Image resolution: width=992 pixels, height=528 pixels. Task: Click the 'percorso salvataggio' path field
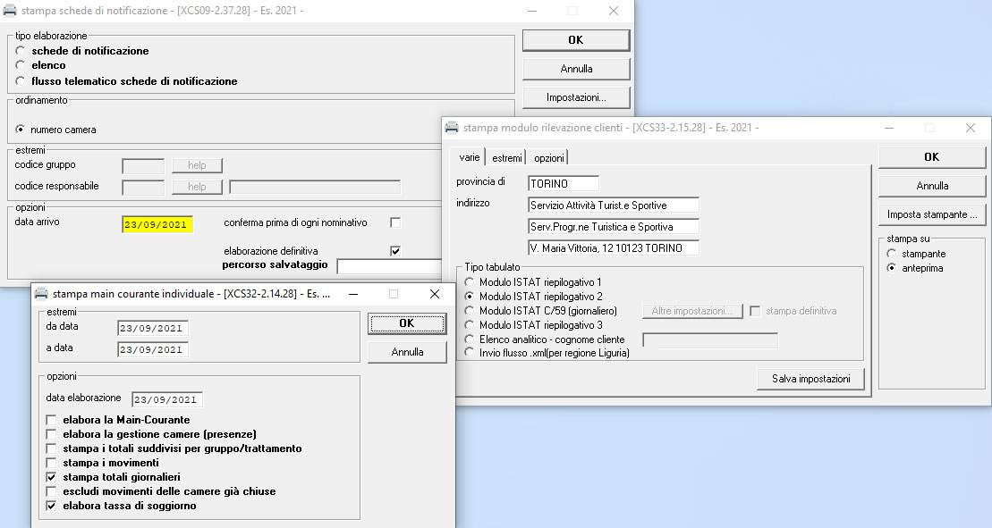(x=389, y=266)
